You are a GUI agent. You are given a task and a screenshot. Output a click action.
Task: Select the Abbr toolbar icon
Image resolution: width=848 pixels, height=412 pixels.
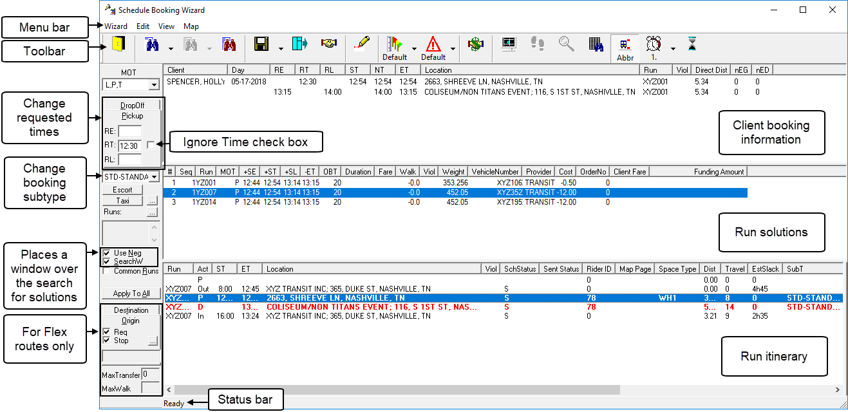tap(624, 45)
